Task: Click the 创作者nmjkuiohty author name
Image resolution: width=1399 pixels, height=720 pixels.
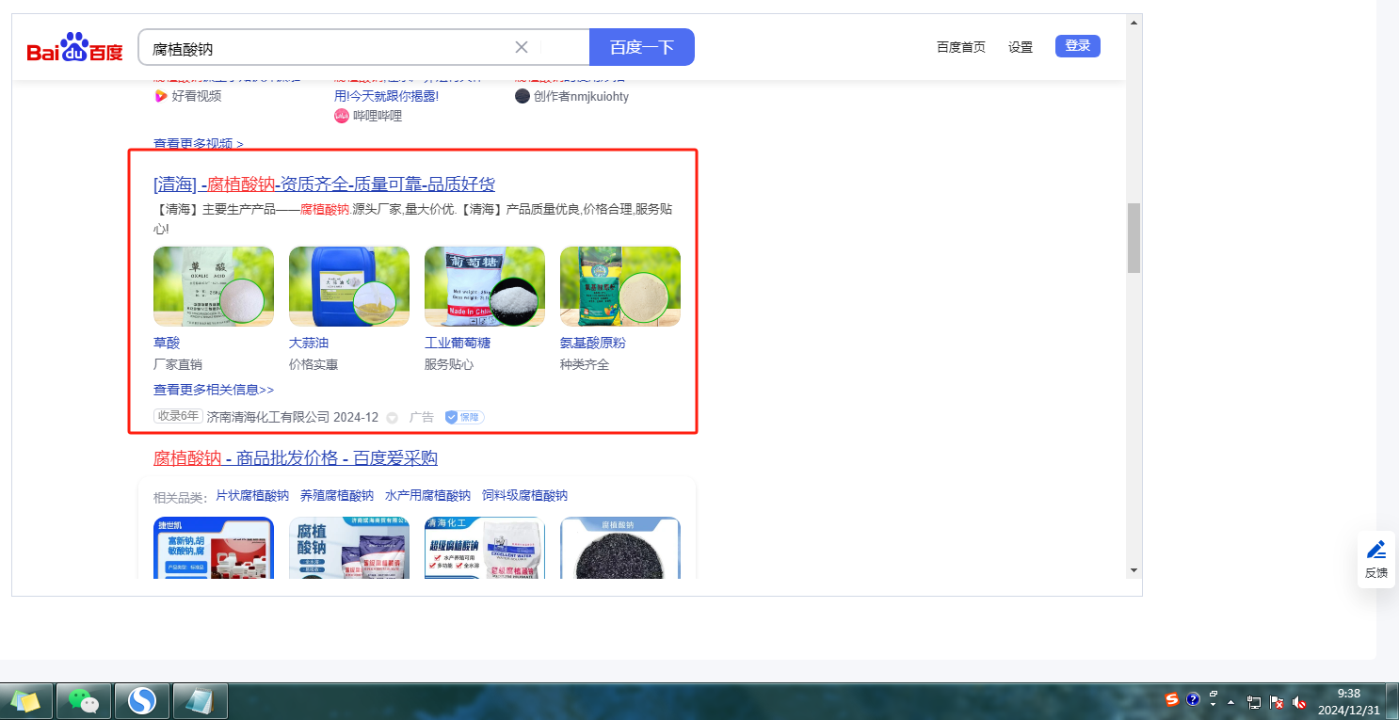Action: point(581,96)
